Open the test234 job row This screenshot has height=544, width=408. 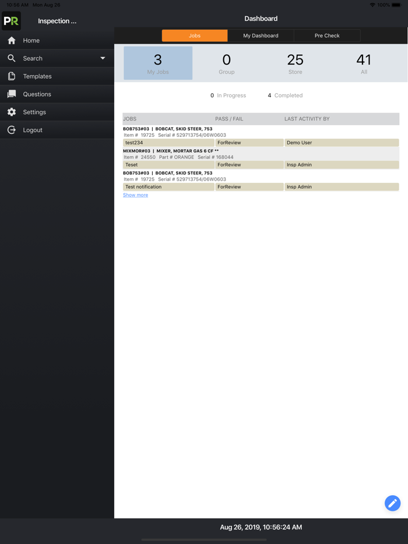pos(261,143)
